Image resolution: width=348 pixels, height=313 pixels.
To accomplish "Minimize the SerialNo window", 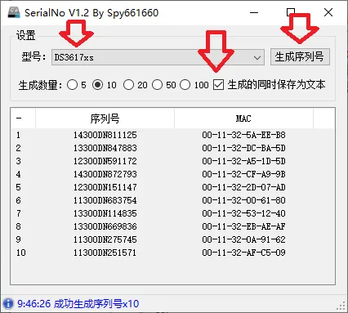I will point(254,12).
